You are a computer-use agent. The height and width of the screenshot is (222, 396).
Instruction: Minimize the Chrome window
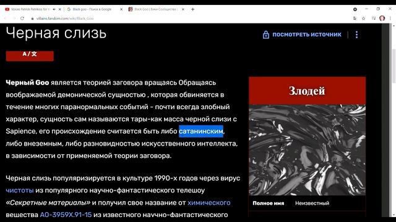tap(366, 9)
